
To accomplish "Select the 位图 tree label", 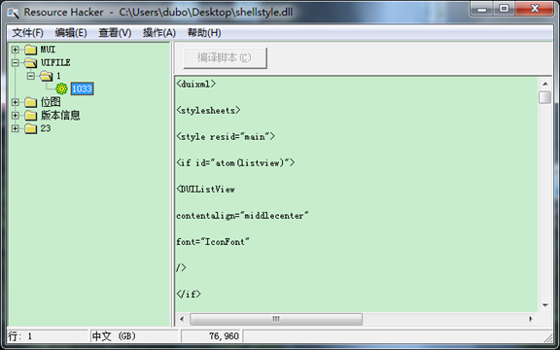I will point(51,102).
